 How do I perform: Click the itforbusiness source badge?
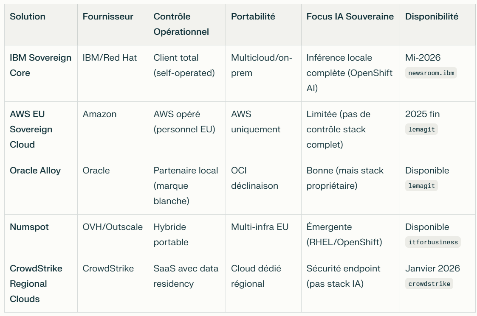(433, 242)
